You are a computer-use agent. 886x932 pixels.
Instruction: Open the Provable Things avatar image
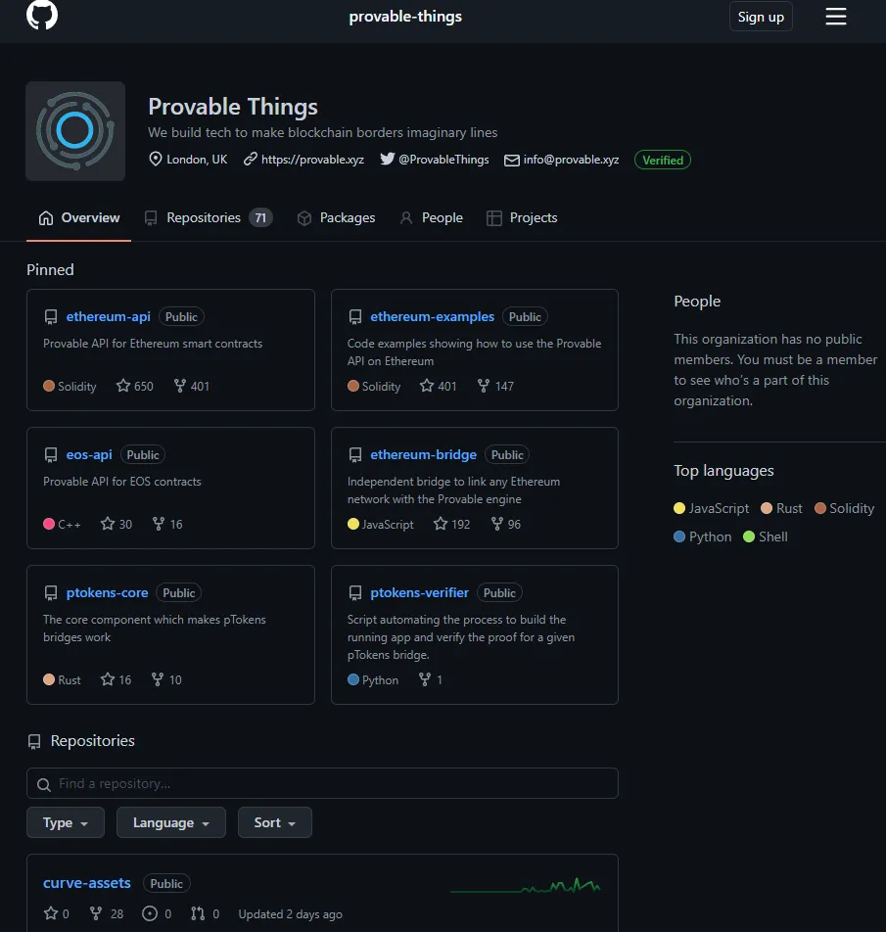75,131
